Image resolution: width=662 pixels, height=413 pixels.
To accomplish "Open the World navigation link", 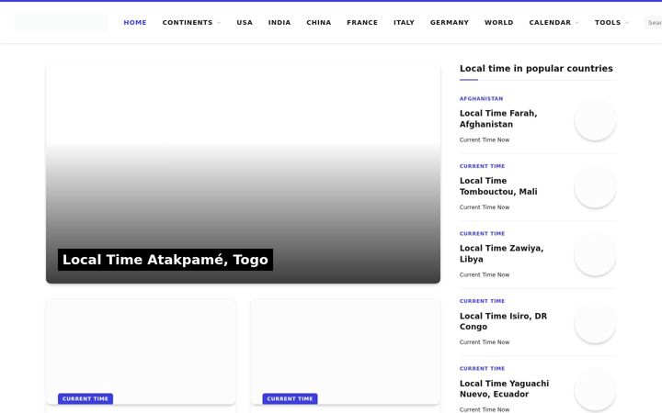I will pyautogui.click(x=498, y=22).
